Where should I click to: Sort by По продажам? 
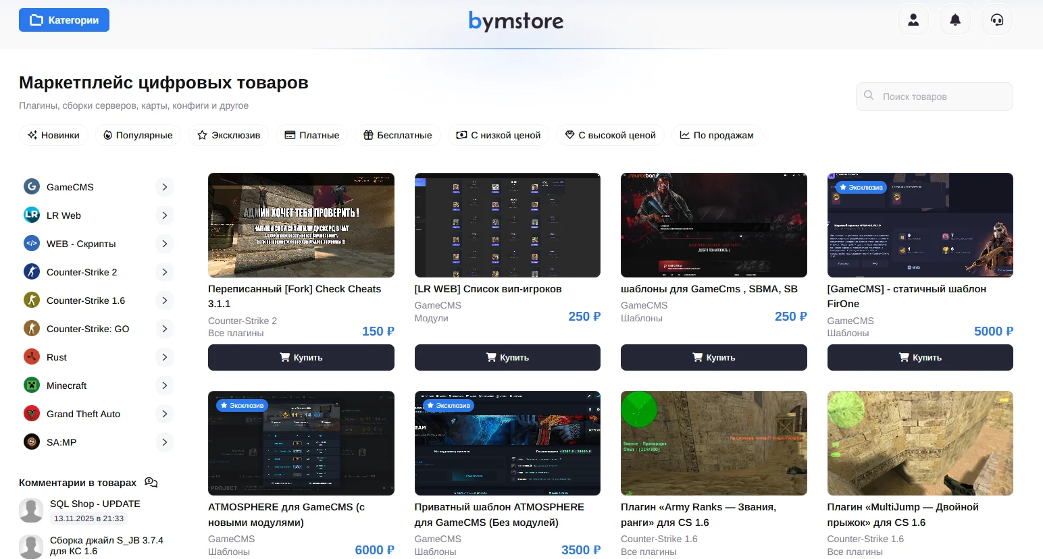click(x=717, y=135)
